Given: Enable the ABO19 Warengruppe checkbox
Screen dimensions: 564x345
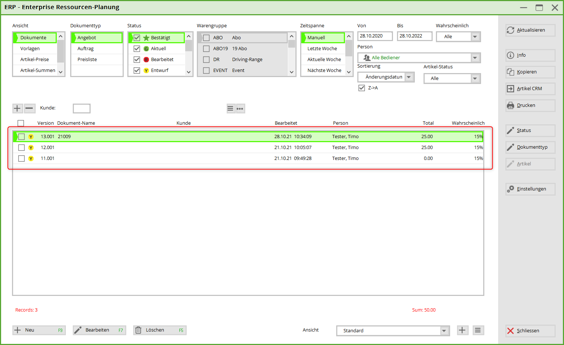Looking at the screenshot, I should 206,49.
